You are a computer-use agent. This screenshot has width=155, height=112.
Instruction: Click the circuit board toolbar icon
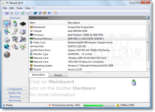(44, 13)
